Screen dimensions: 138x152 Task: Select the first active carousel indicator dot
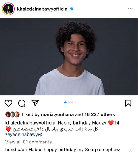pos(65,103)
